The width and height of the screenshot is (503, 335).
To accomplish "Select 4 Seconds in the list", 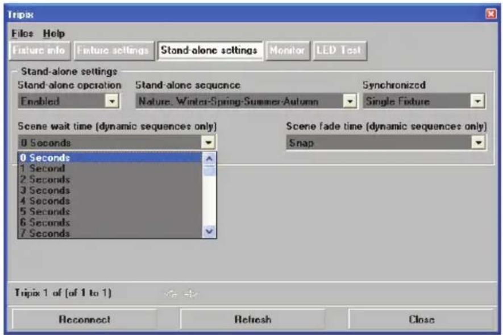I will (110, 201).
